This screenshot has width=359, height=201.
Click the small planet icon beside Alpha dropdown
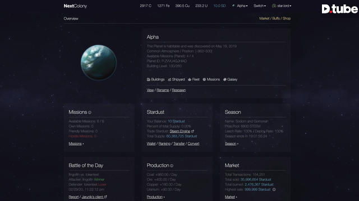pos(233,6)
